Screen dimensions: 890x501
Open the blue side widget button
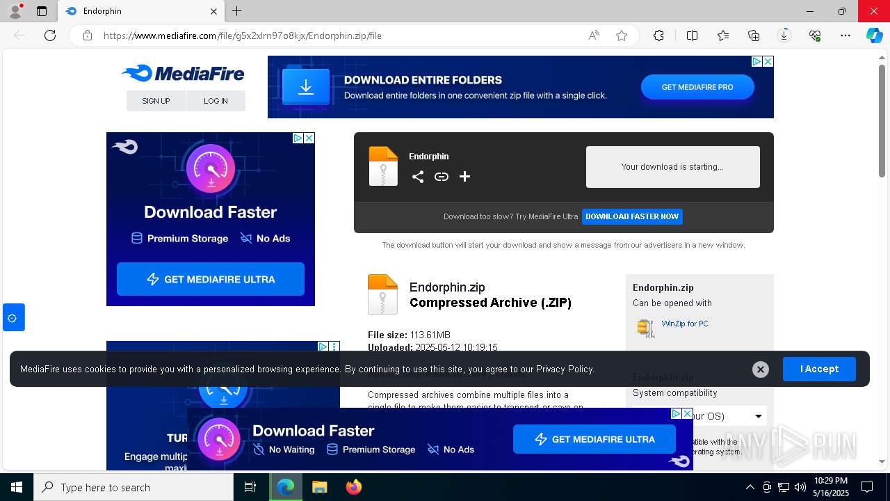(13, 318)
